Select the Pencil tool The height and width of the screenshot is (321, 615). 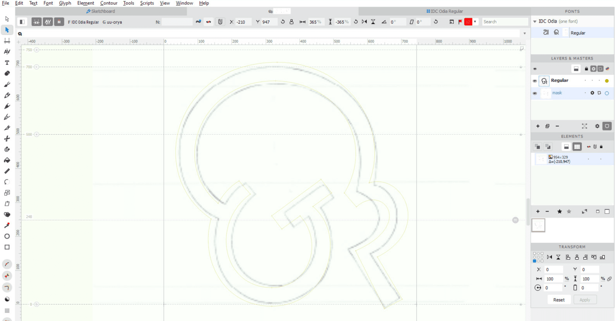[7, 95]
